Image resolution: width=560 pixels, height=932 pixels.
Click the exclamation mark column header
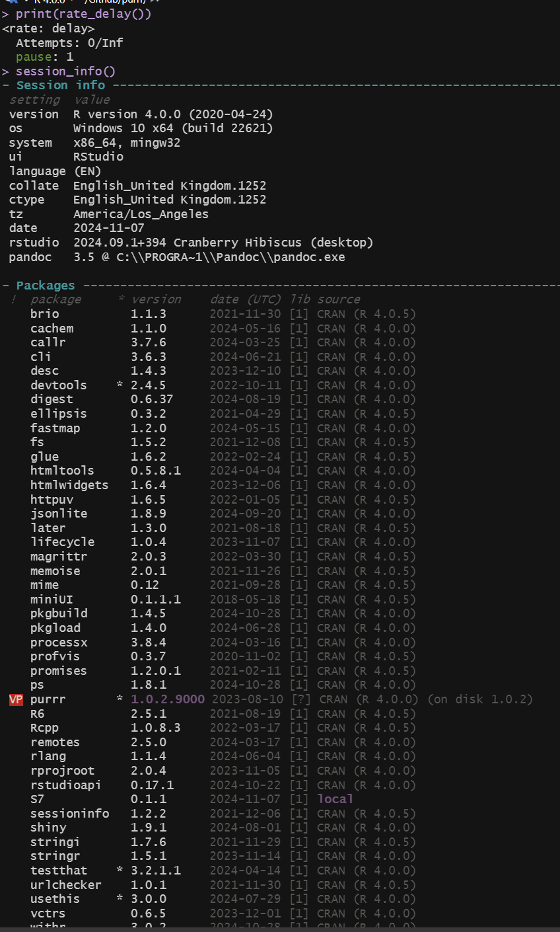(x=13, y=299)
